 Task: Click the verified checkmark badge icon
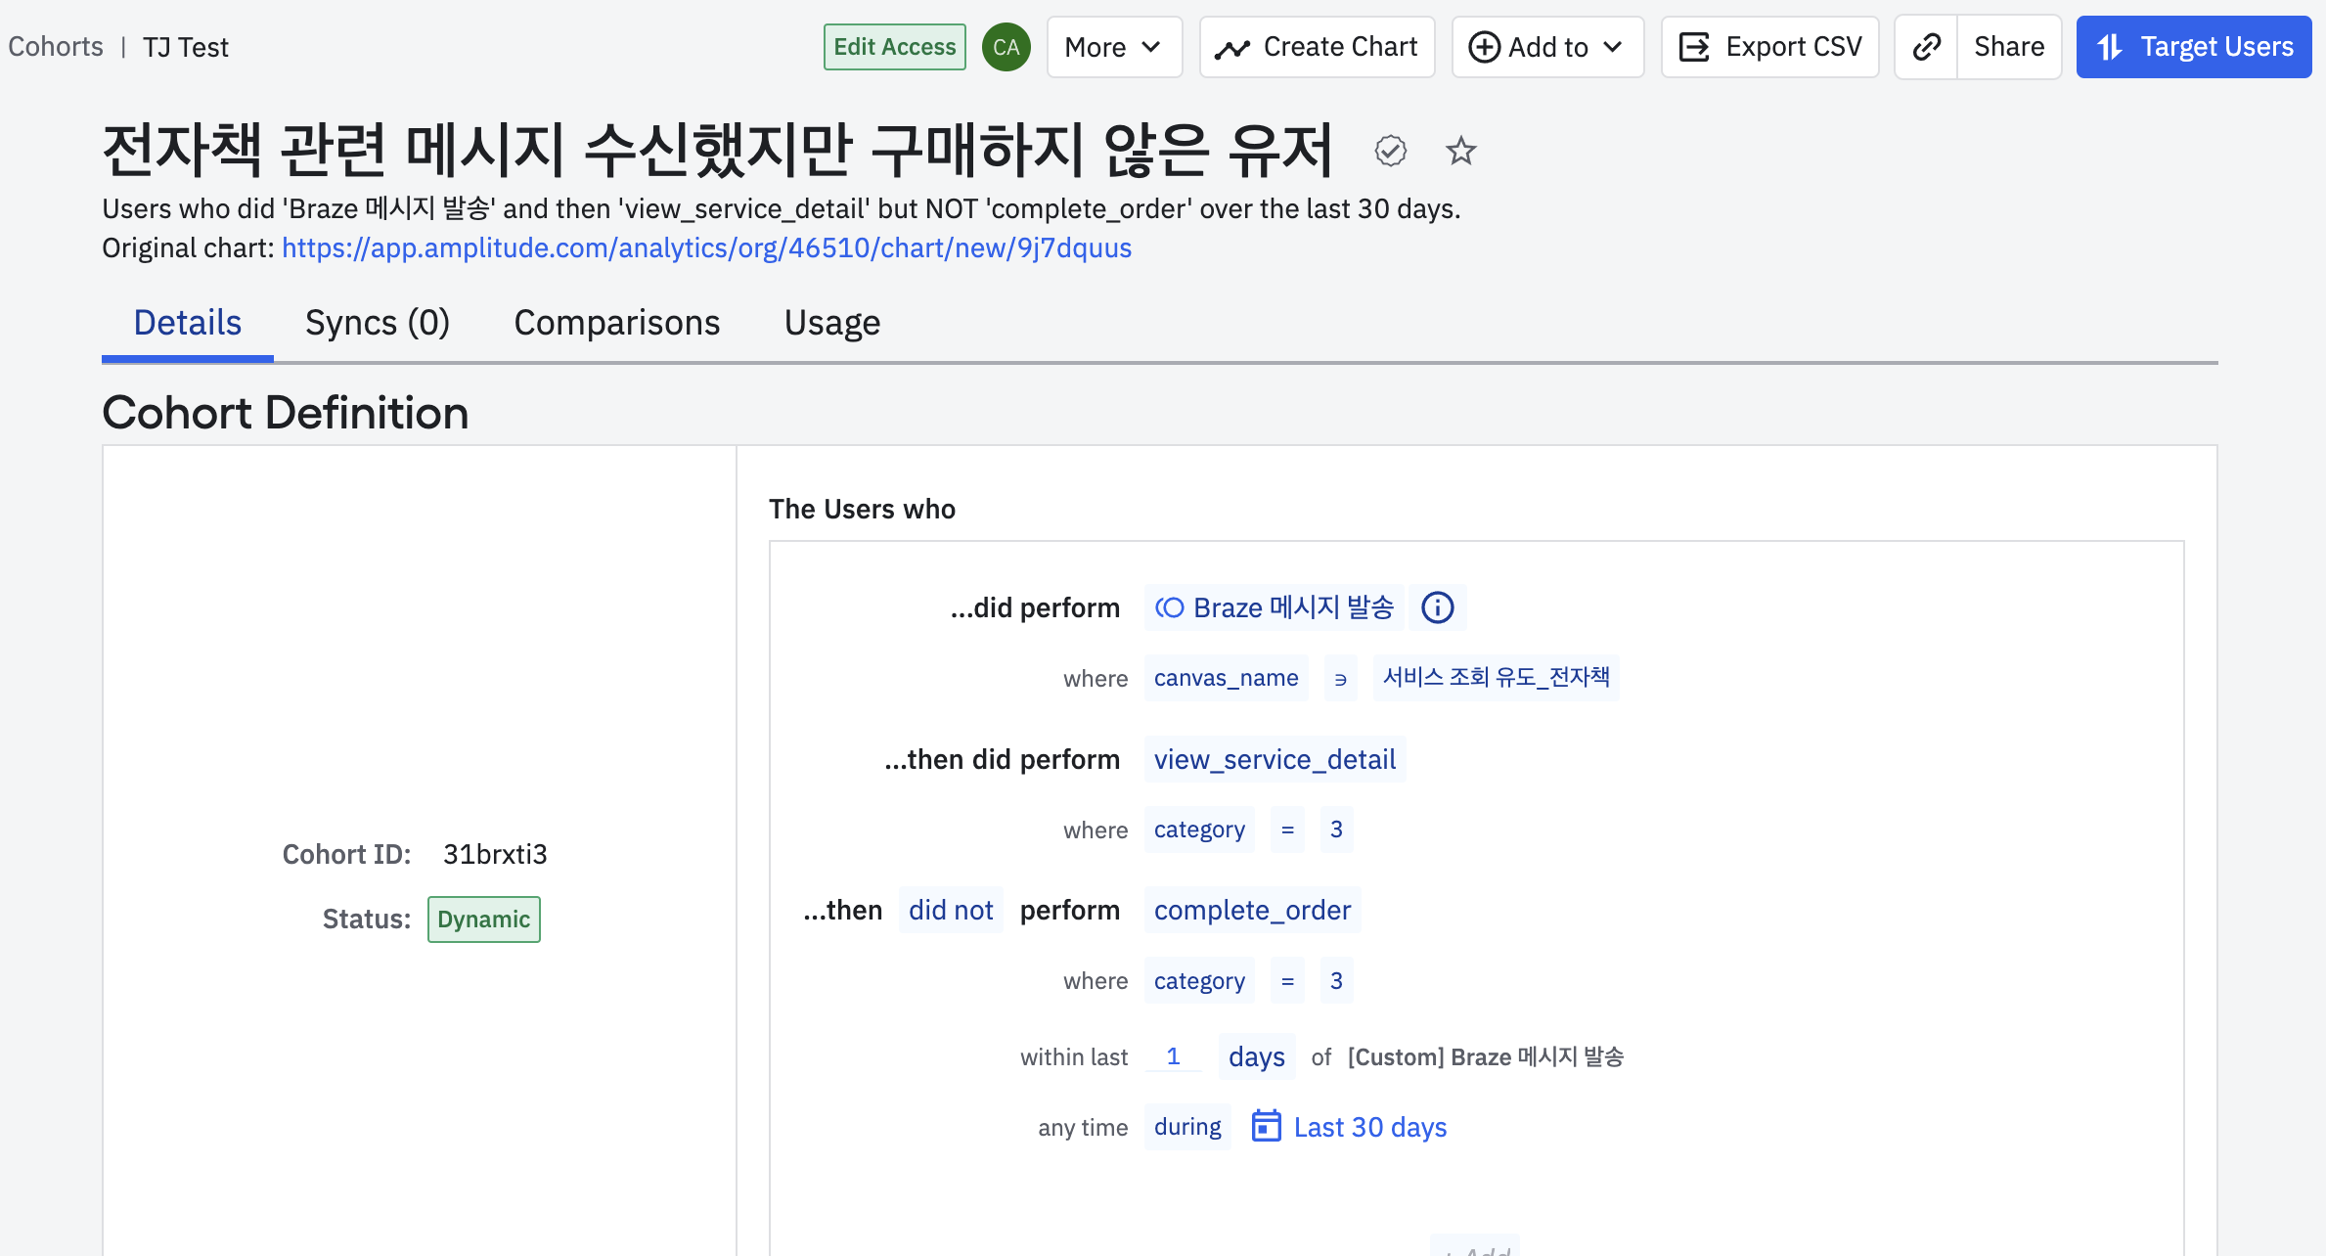click(1390, 151)
